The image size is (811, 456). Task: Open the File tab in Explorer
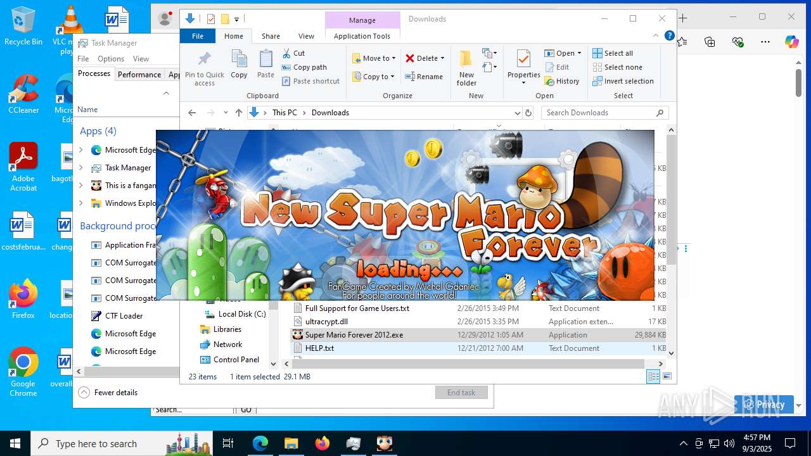[198, 36]
